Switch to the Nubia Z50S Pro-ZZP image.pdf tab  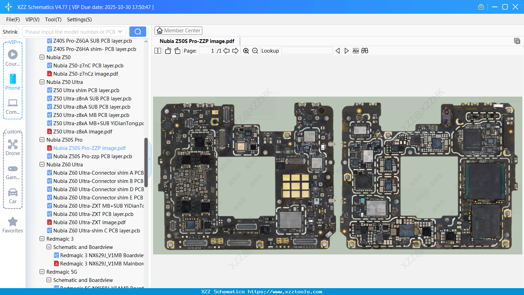(196, 41)
